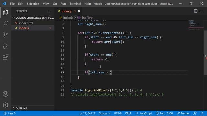Open the File menu
The width and height of the screenshot is (207, 116).
(12, 4)
